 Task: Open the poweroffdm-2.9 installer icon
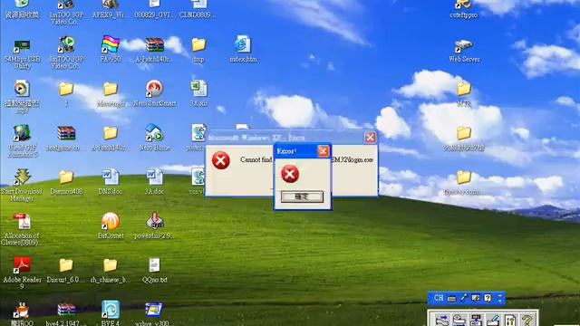[x=155, y=221]
